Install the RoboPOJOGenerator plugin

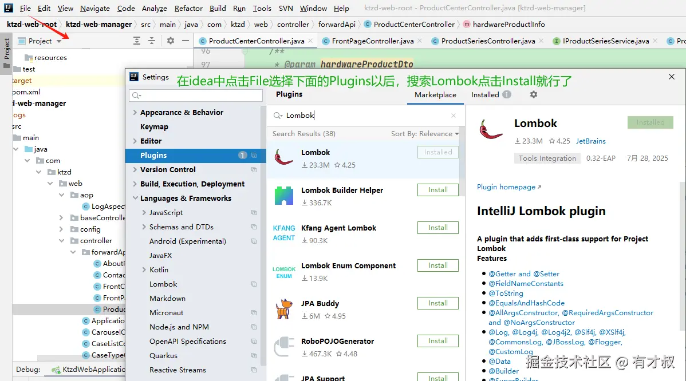point(438,341)
